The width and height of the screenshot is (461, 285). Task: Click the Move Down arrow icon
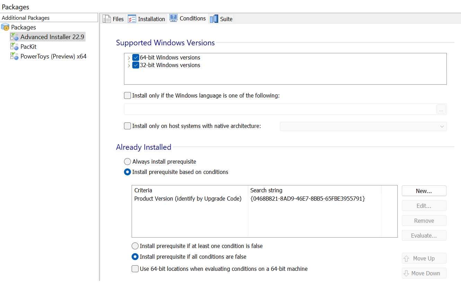406,273
